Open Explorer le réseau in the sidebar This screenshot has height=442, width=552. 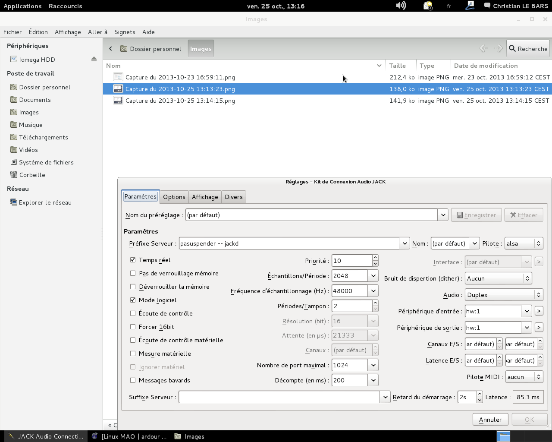click(x=45, y=202)
